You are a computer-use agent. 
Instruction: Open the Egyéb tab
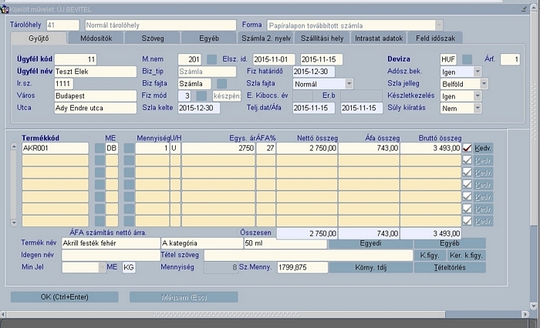pyautogui.click(x=209, y=38)
